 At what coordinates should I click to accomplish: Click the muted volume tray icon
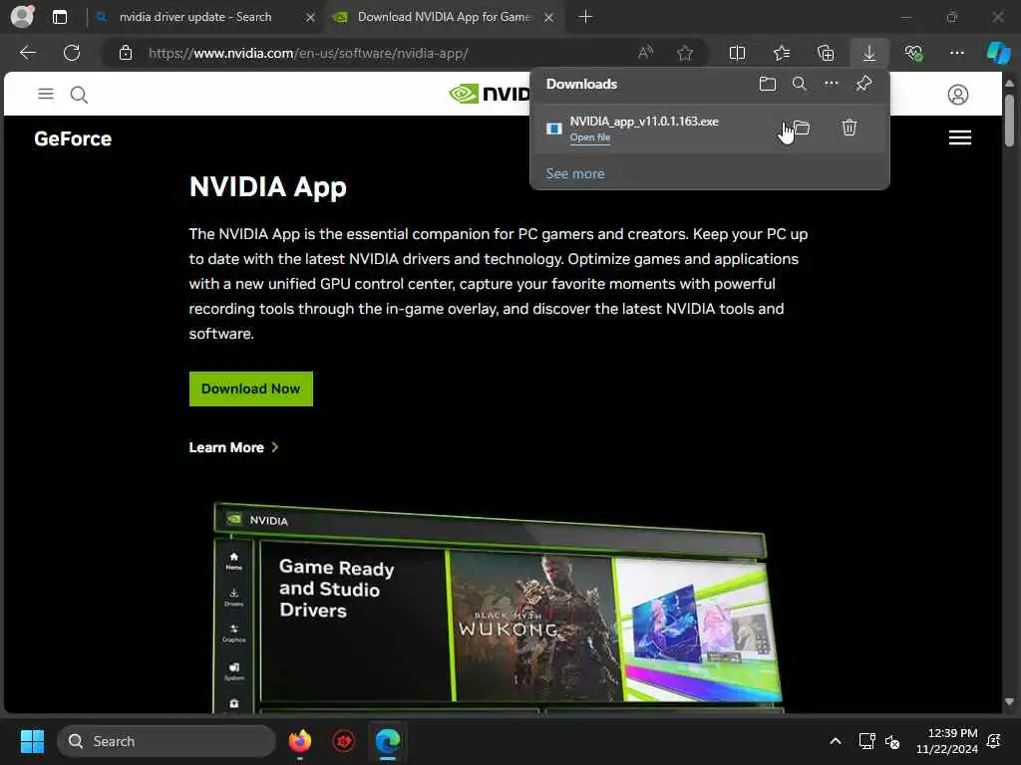pos(892,741)
